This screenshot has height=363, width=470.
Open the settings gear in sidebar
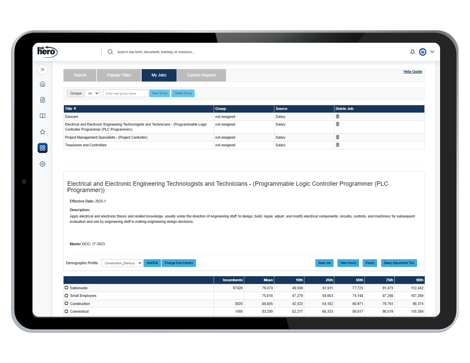43,164
